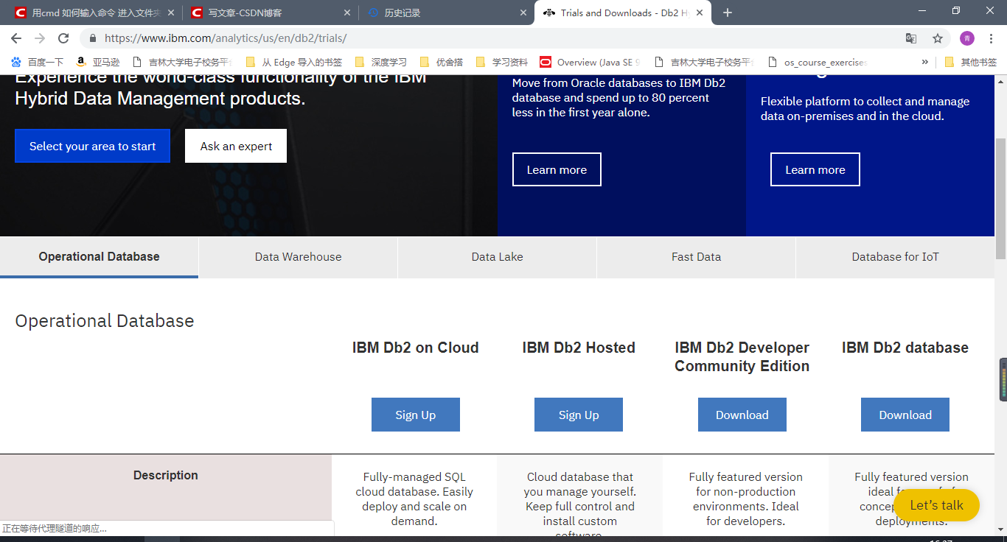Download Db2 Developer Community Edition

(742, 414)
